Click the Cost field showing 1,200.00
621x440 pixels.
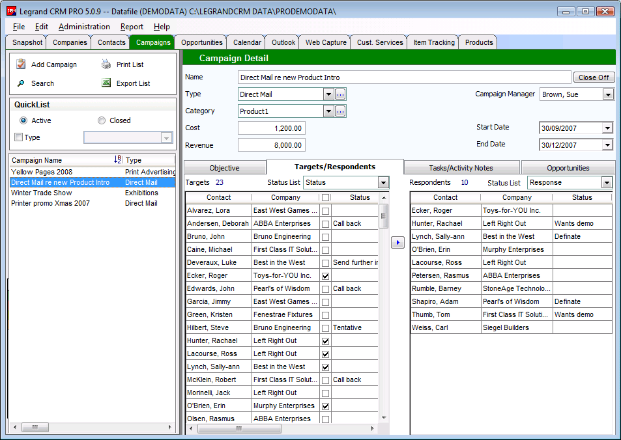point(272,128)
